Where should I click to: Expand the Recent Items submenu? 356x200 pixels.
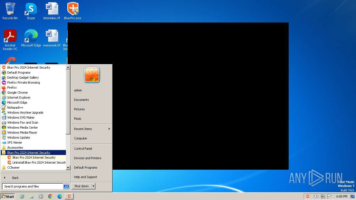92,129
